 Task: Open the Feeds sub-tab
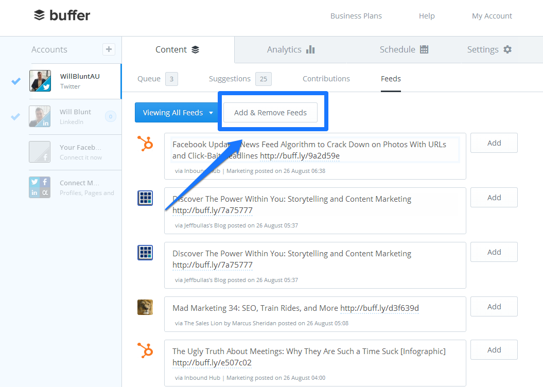point(391,79)
